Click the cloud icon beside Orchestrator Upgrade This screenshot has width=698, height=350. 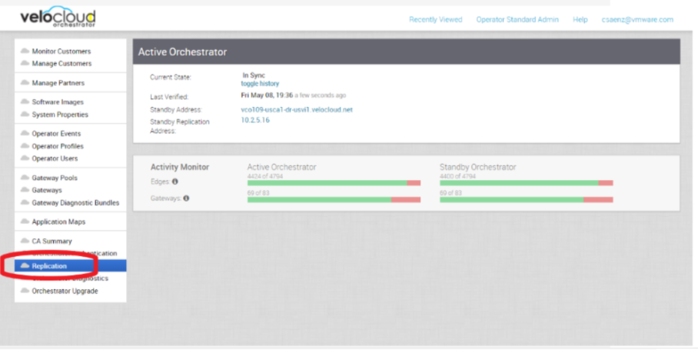click(x=25, y=292)
